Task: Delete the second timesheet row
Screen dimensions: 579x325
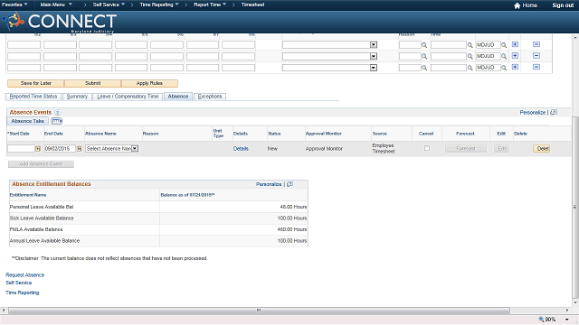Action: click(536, 56)
